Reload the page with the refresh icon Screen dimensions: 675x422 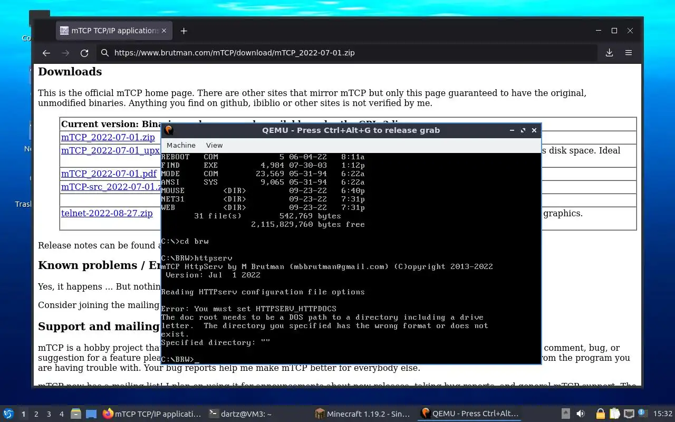pos(84,53)
